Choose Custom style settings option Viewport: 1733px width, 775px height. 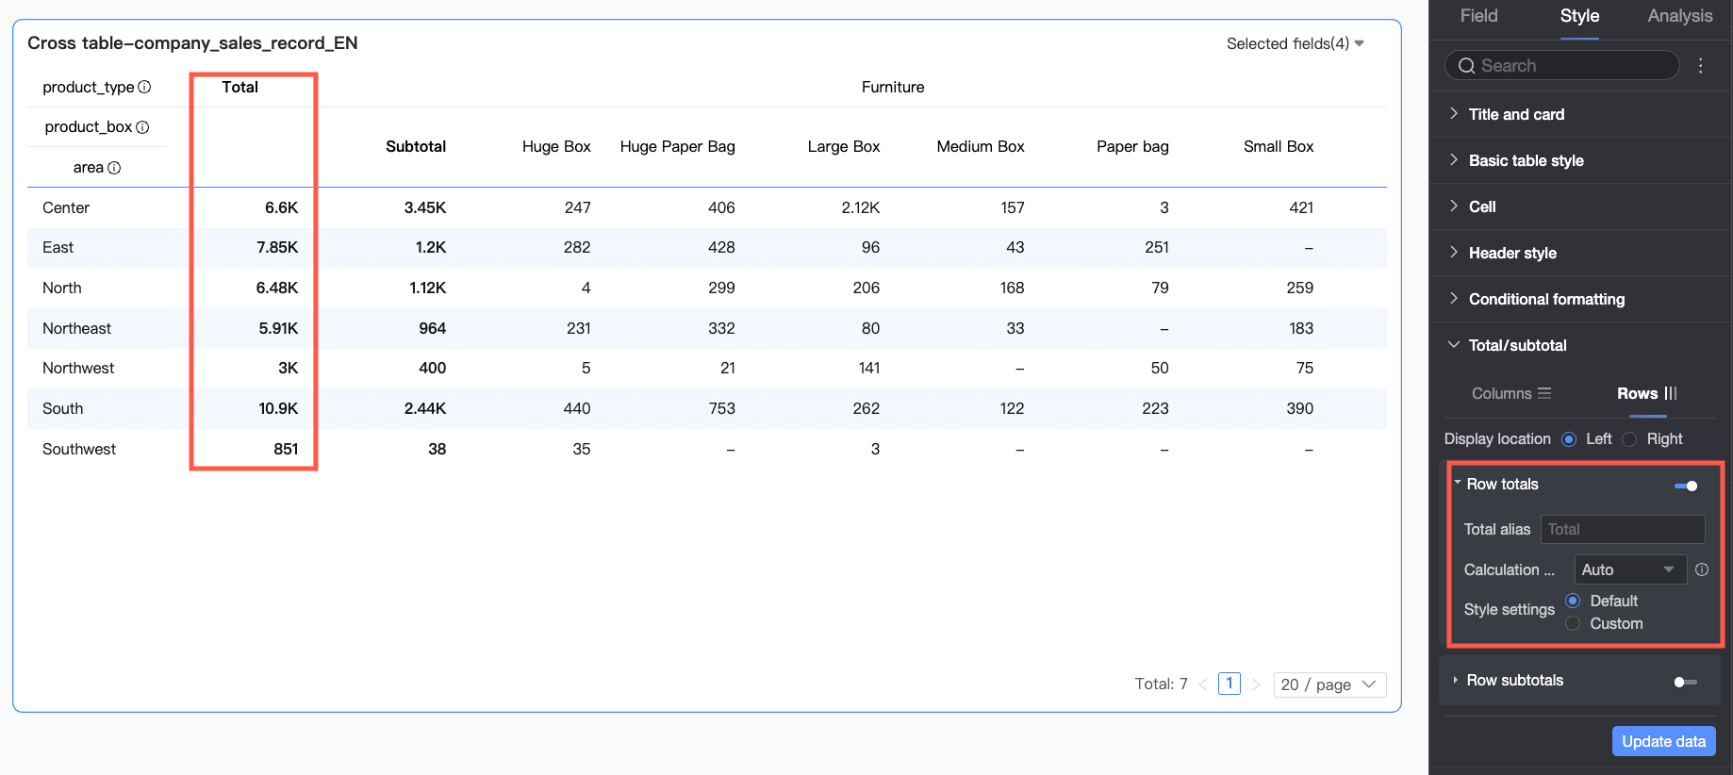click(x=1573, y=623)
